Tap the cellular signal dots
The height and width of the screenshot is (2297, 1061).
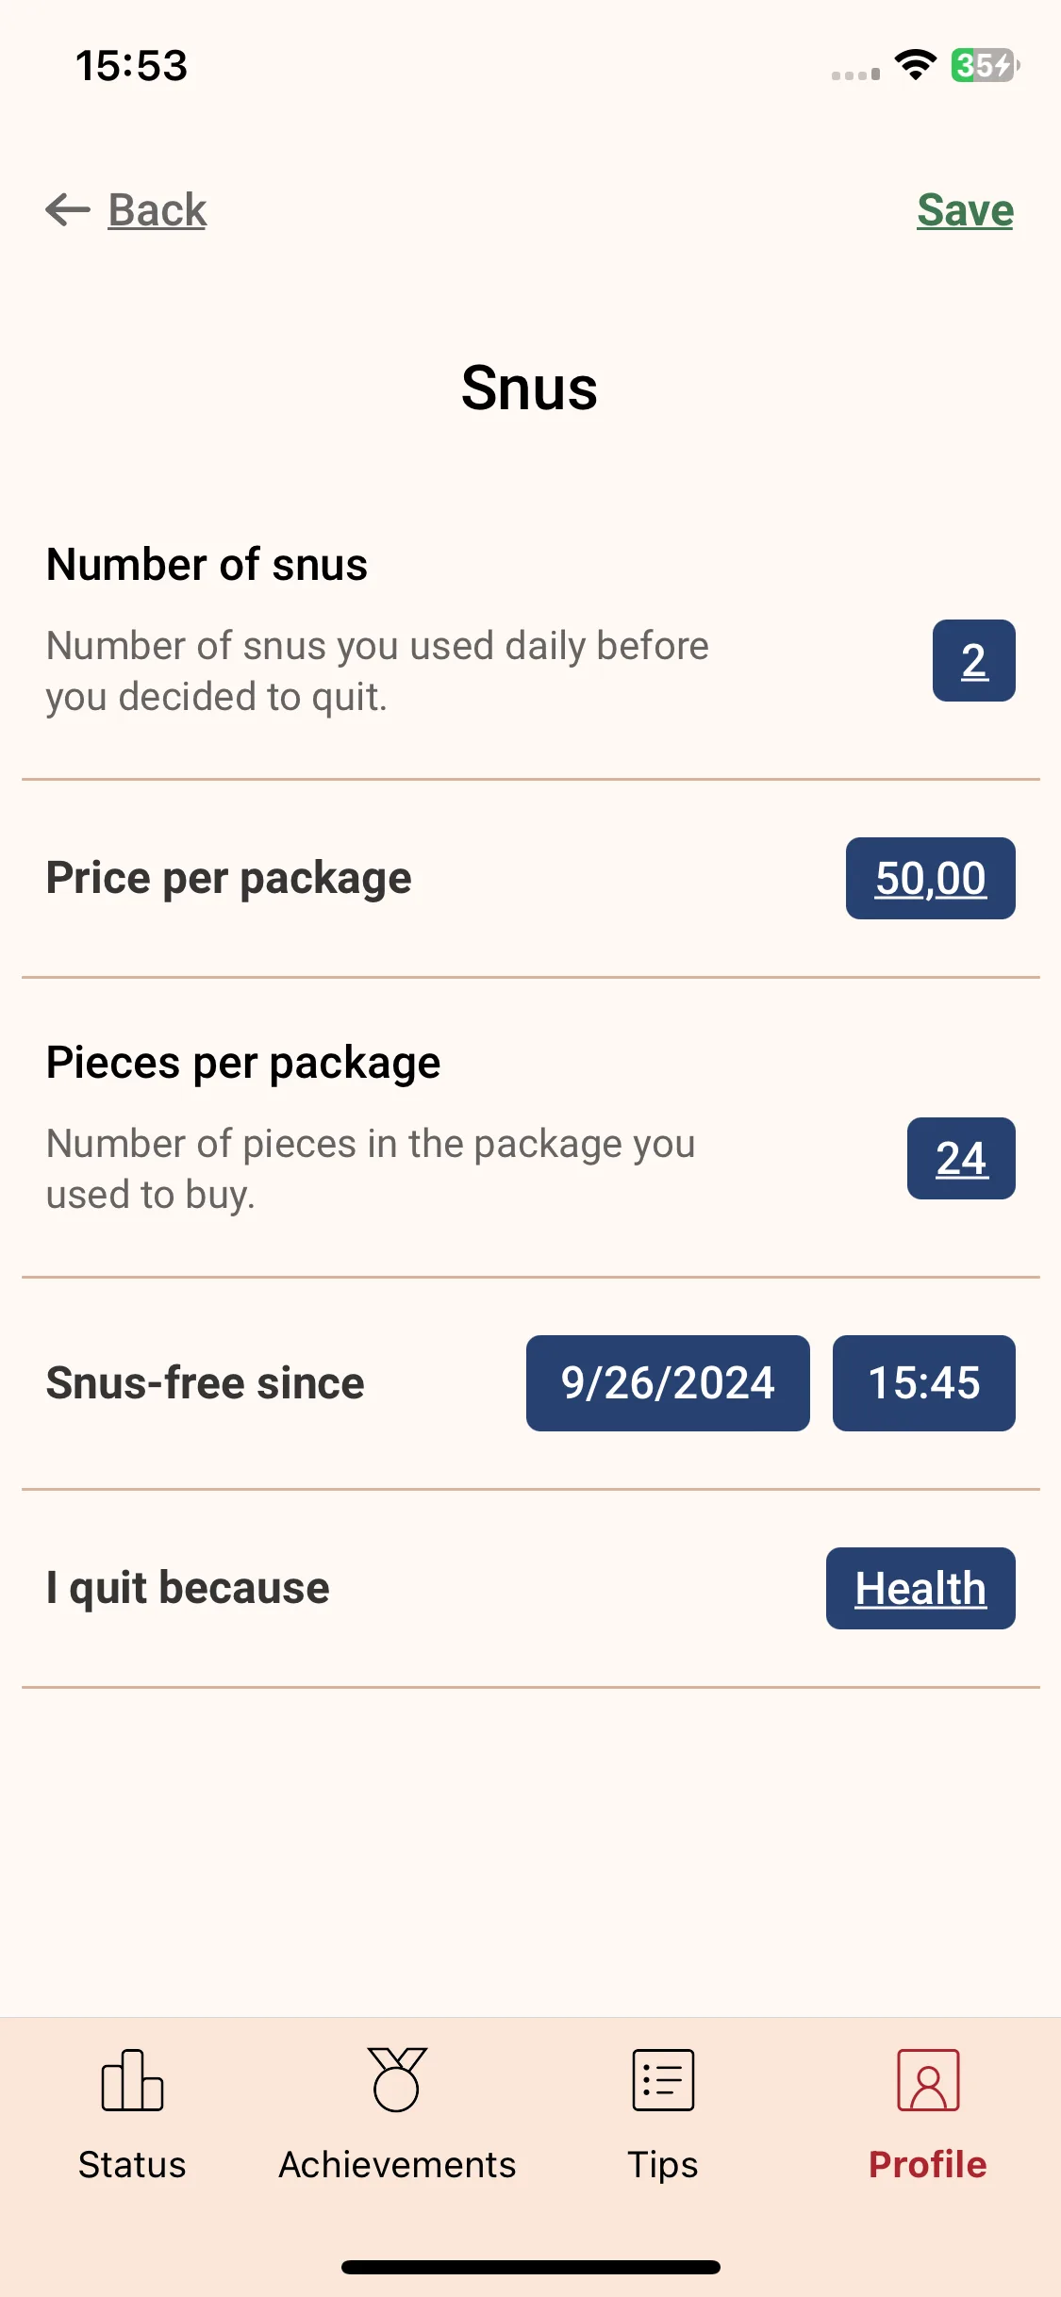(855, 74)
